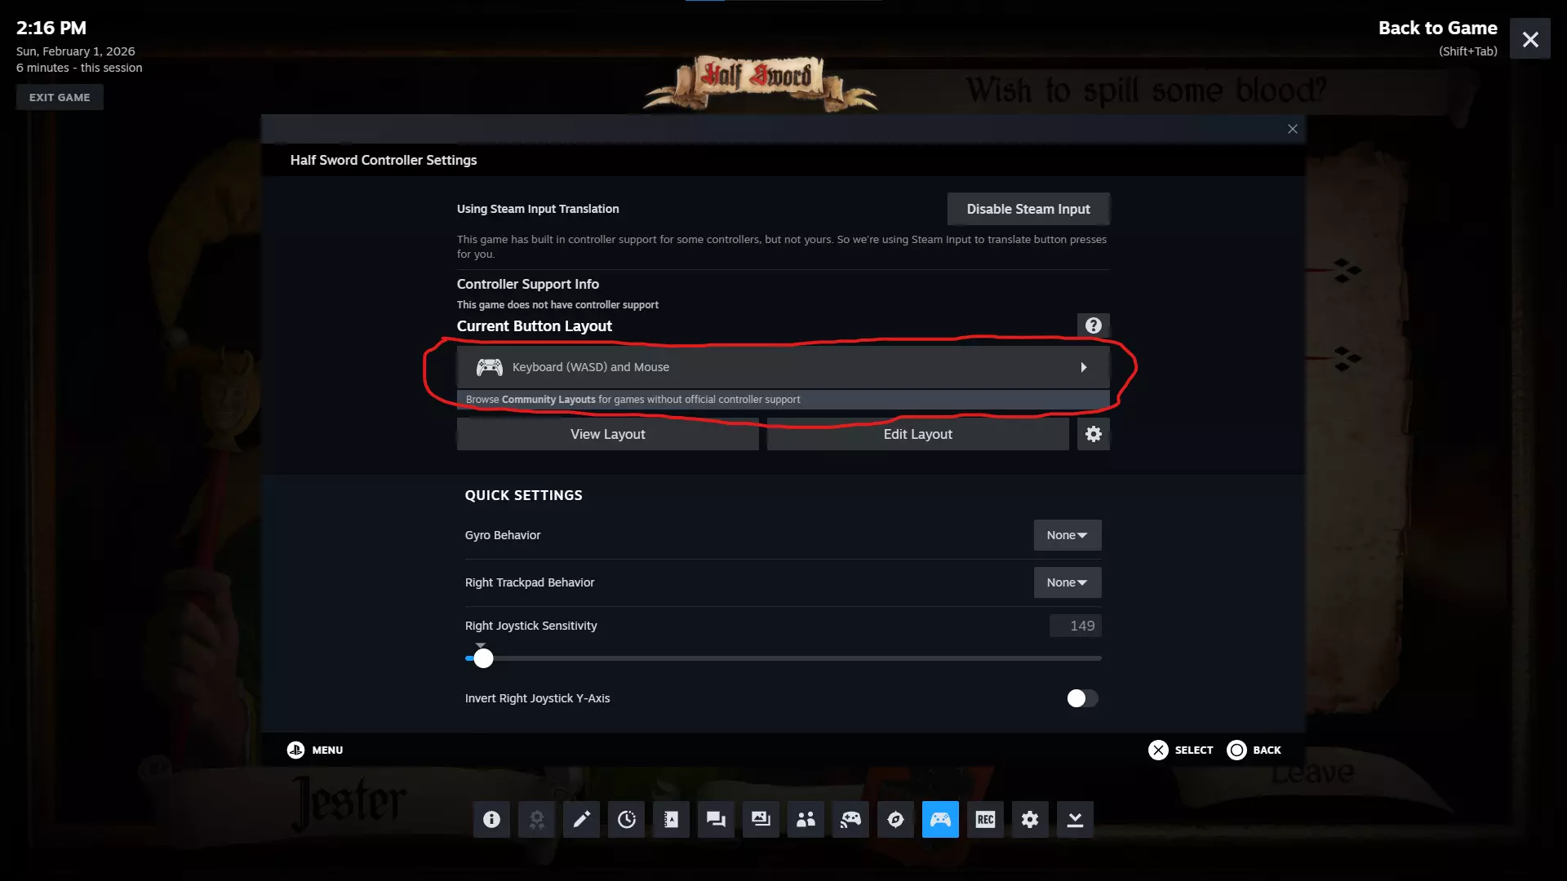Open the Game Info overlay icon
This screenshot has height=881, width=1567.
(x=491, y=819)
